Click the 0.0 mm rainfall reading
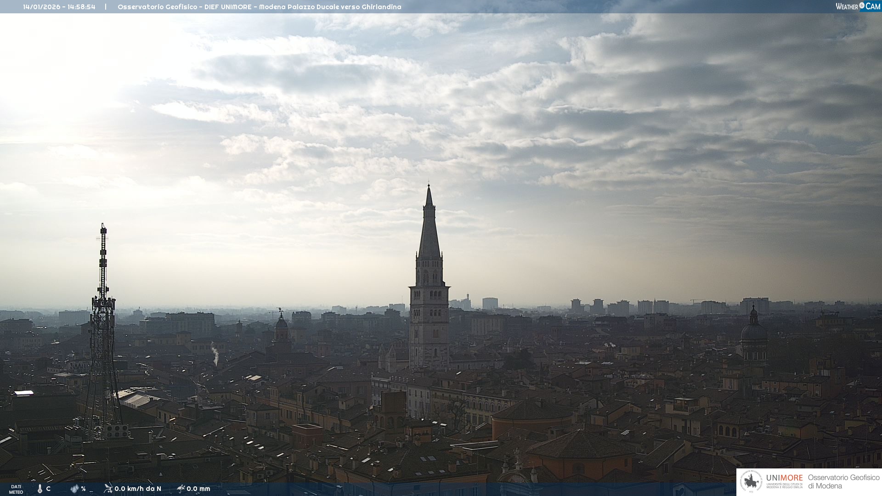 [x=198, y=489]
